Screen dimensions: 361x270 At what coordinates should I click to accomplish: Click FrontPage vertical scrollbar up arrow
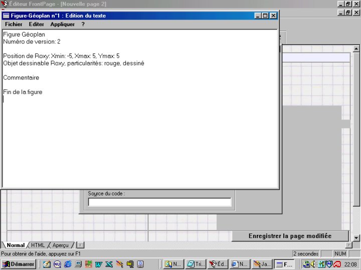pos(356,48)
